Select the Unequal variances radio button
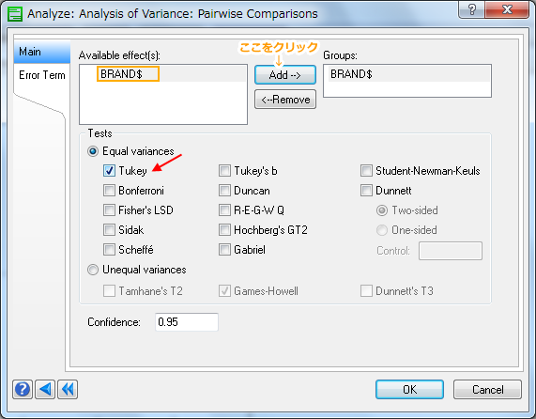Screen dimensions: 536x419 (x=93, y=270)
